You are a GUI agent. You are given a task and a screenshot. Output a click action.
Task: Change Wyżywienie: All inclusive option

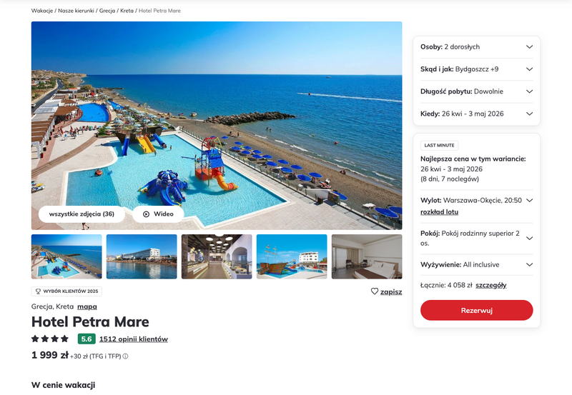coord(476,264)
